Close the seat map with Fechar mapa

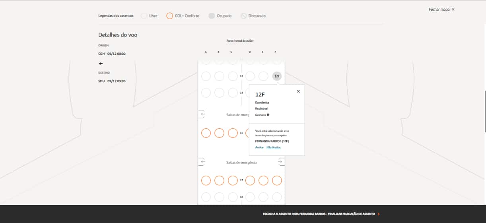click(x=441, y=9)
